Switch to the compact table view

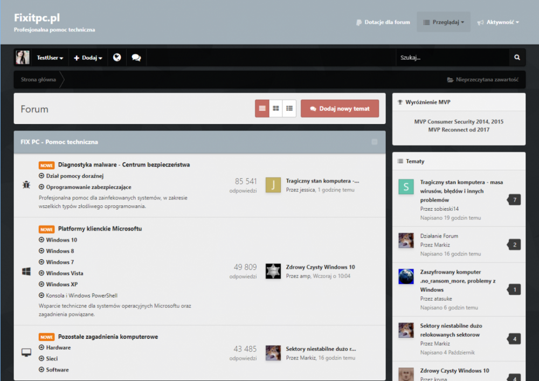(289, 108)
